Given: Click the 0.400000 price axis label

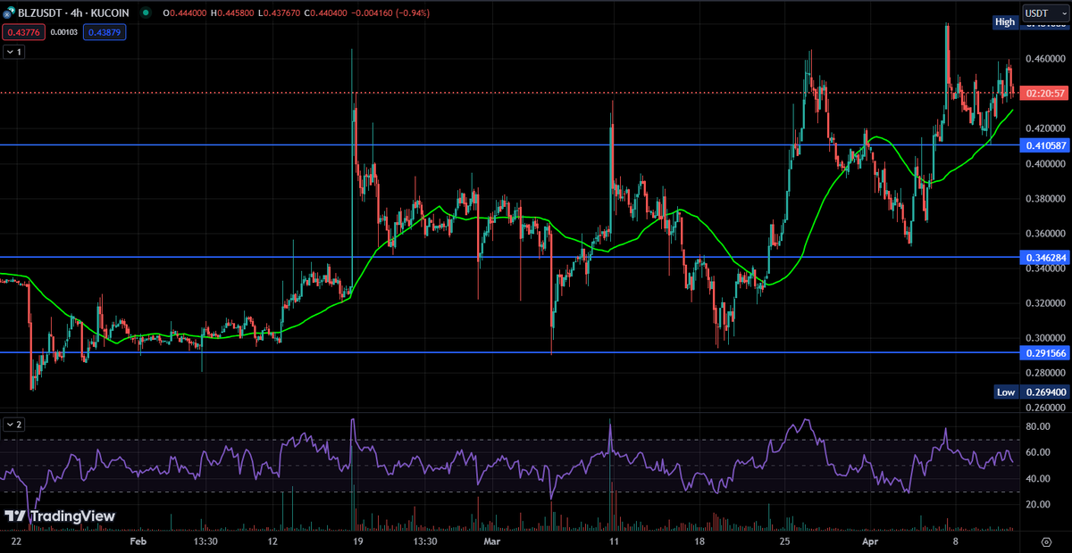Looking at the screenshot, I should coord(1043,164).
